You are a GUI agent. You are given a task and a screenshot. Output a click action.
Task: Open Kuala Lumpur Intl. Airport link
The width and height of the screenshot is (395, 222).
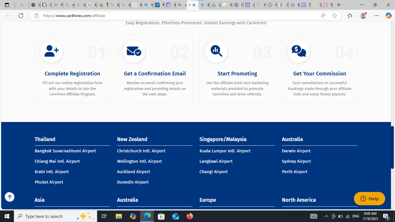point(225,151)
